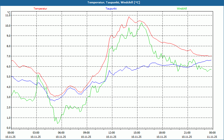Click the green Windchill legend label
224x140 pixels.
[x=182, y=9]
